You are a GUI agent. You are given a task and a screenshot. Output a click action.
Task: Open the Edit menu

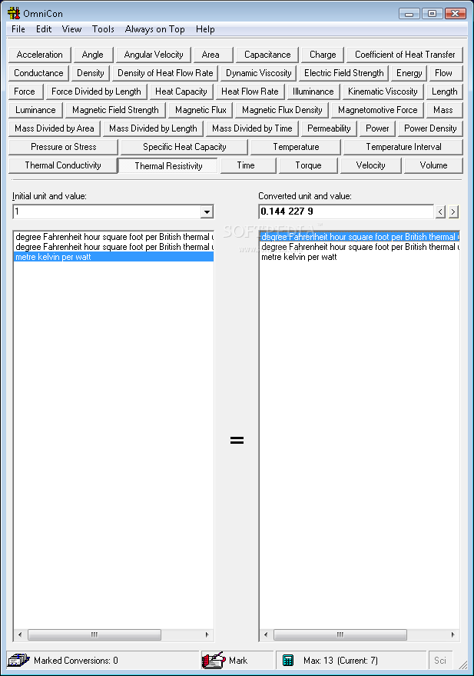point(44,29)
